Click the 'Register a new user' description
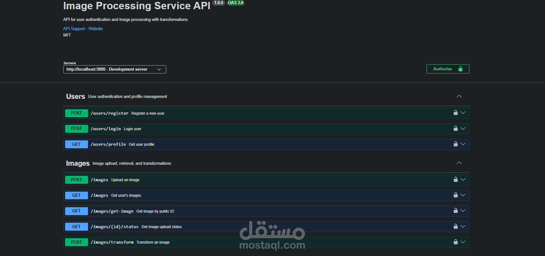 (x=148, y=113)
